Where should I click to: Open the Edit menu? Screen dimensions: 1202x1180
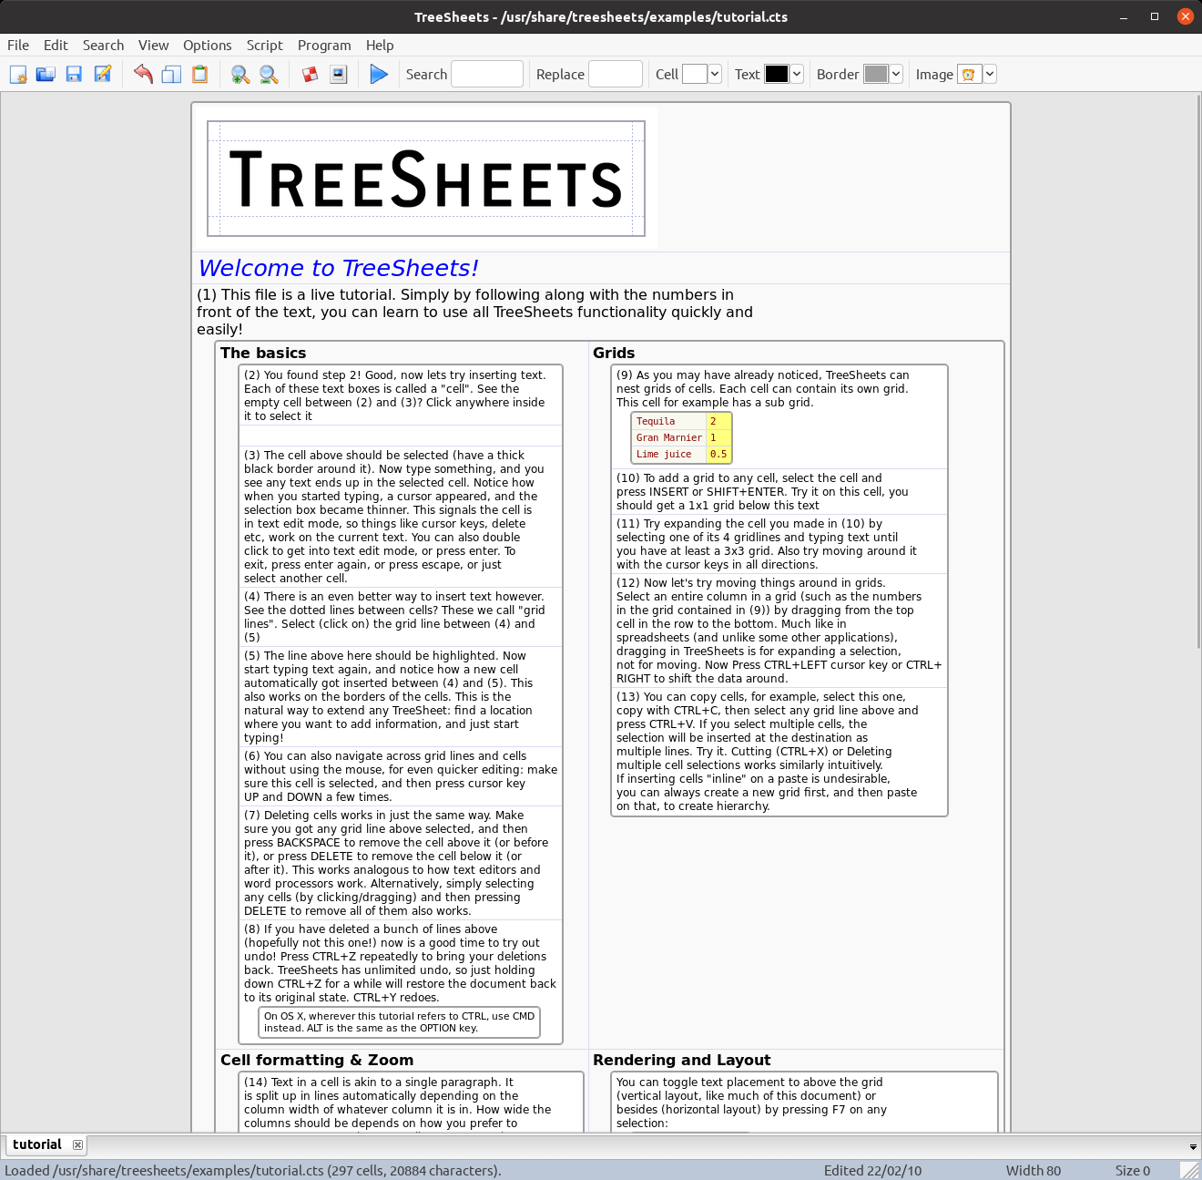[56, 45]
